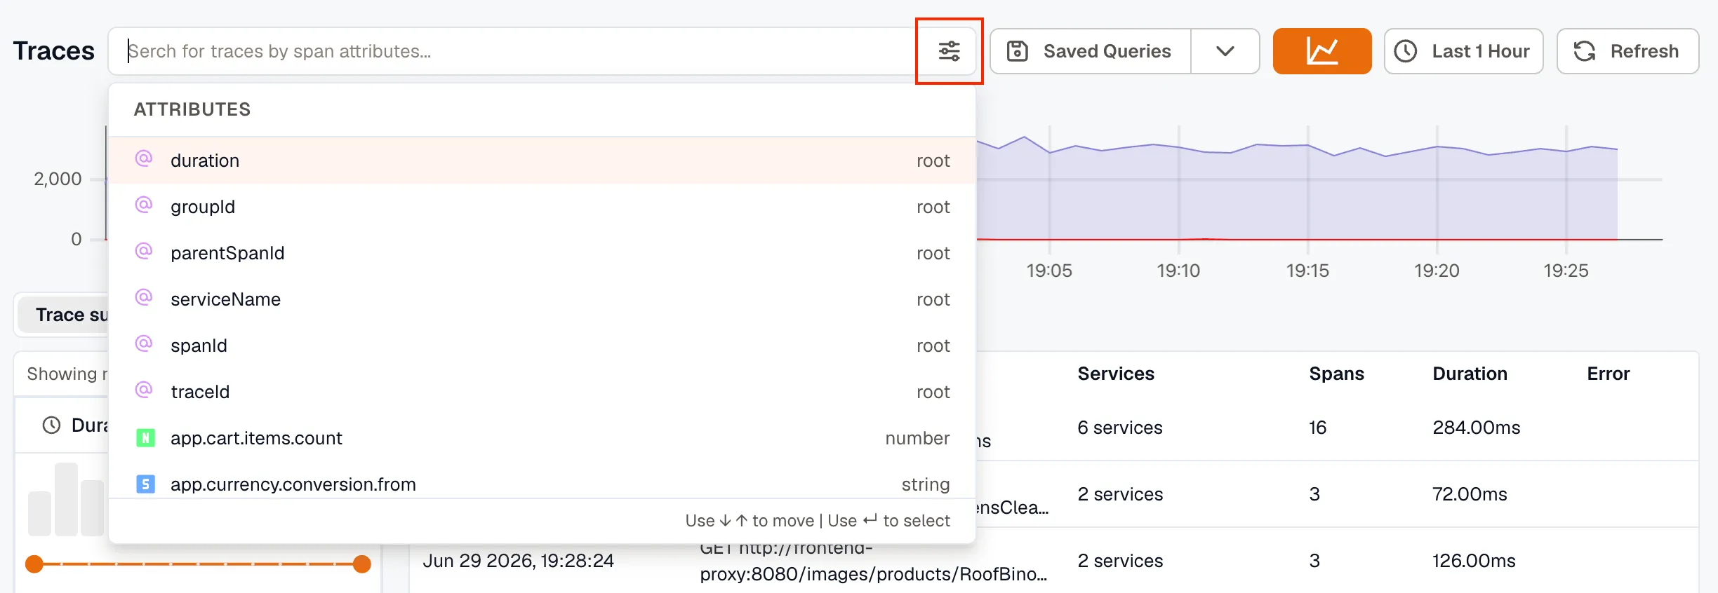
Task: Toggle the orange chart view button
Action: coord(1321,51)
